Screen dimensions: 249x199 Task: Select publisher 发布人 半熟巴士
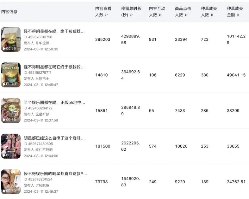point(36,79)
